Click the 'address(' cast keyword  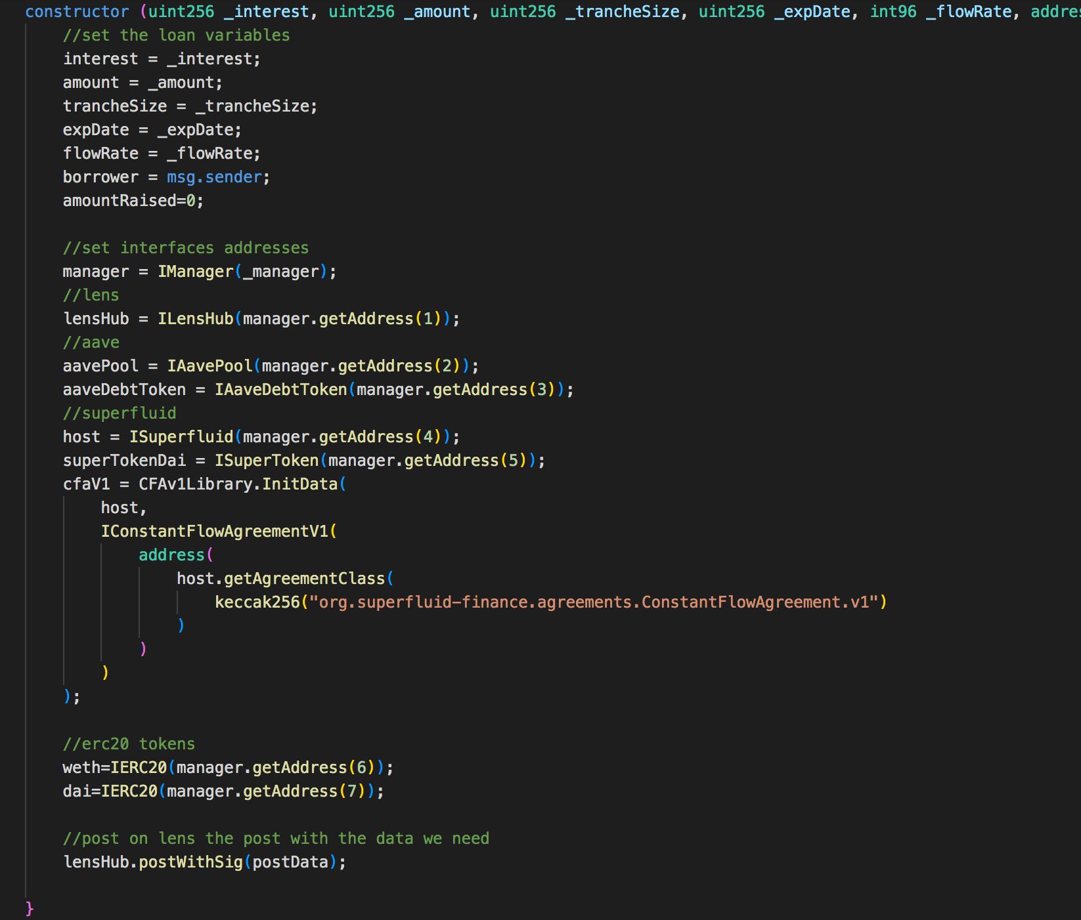[176, 555]
